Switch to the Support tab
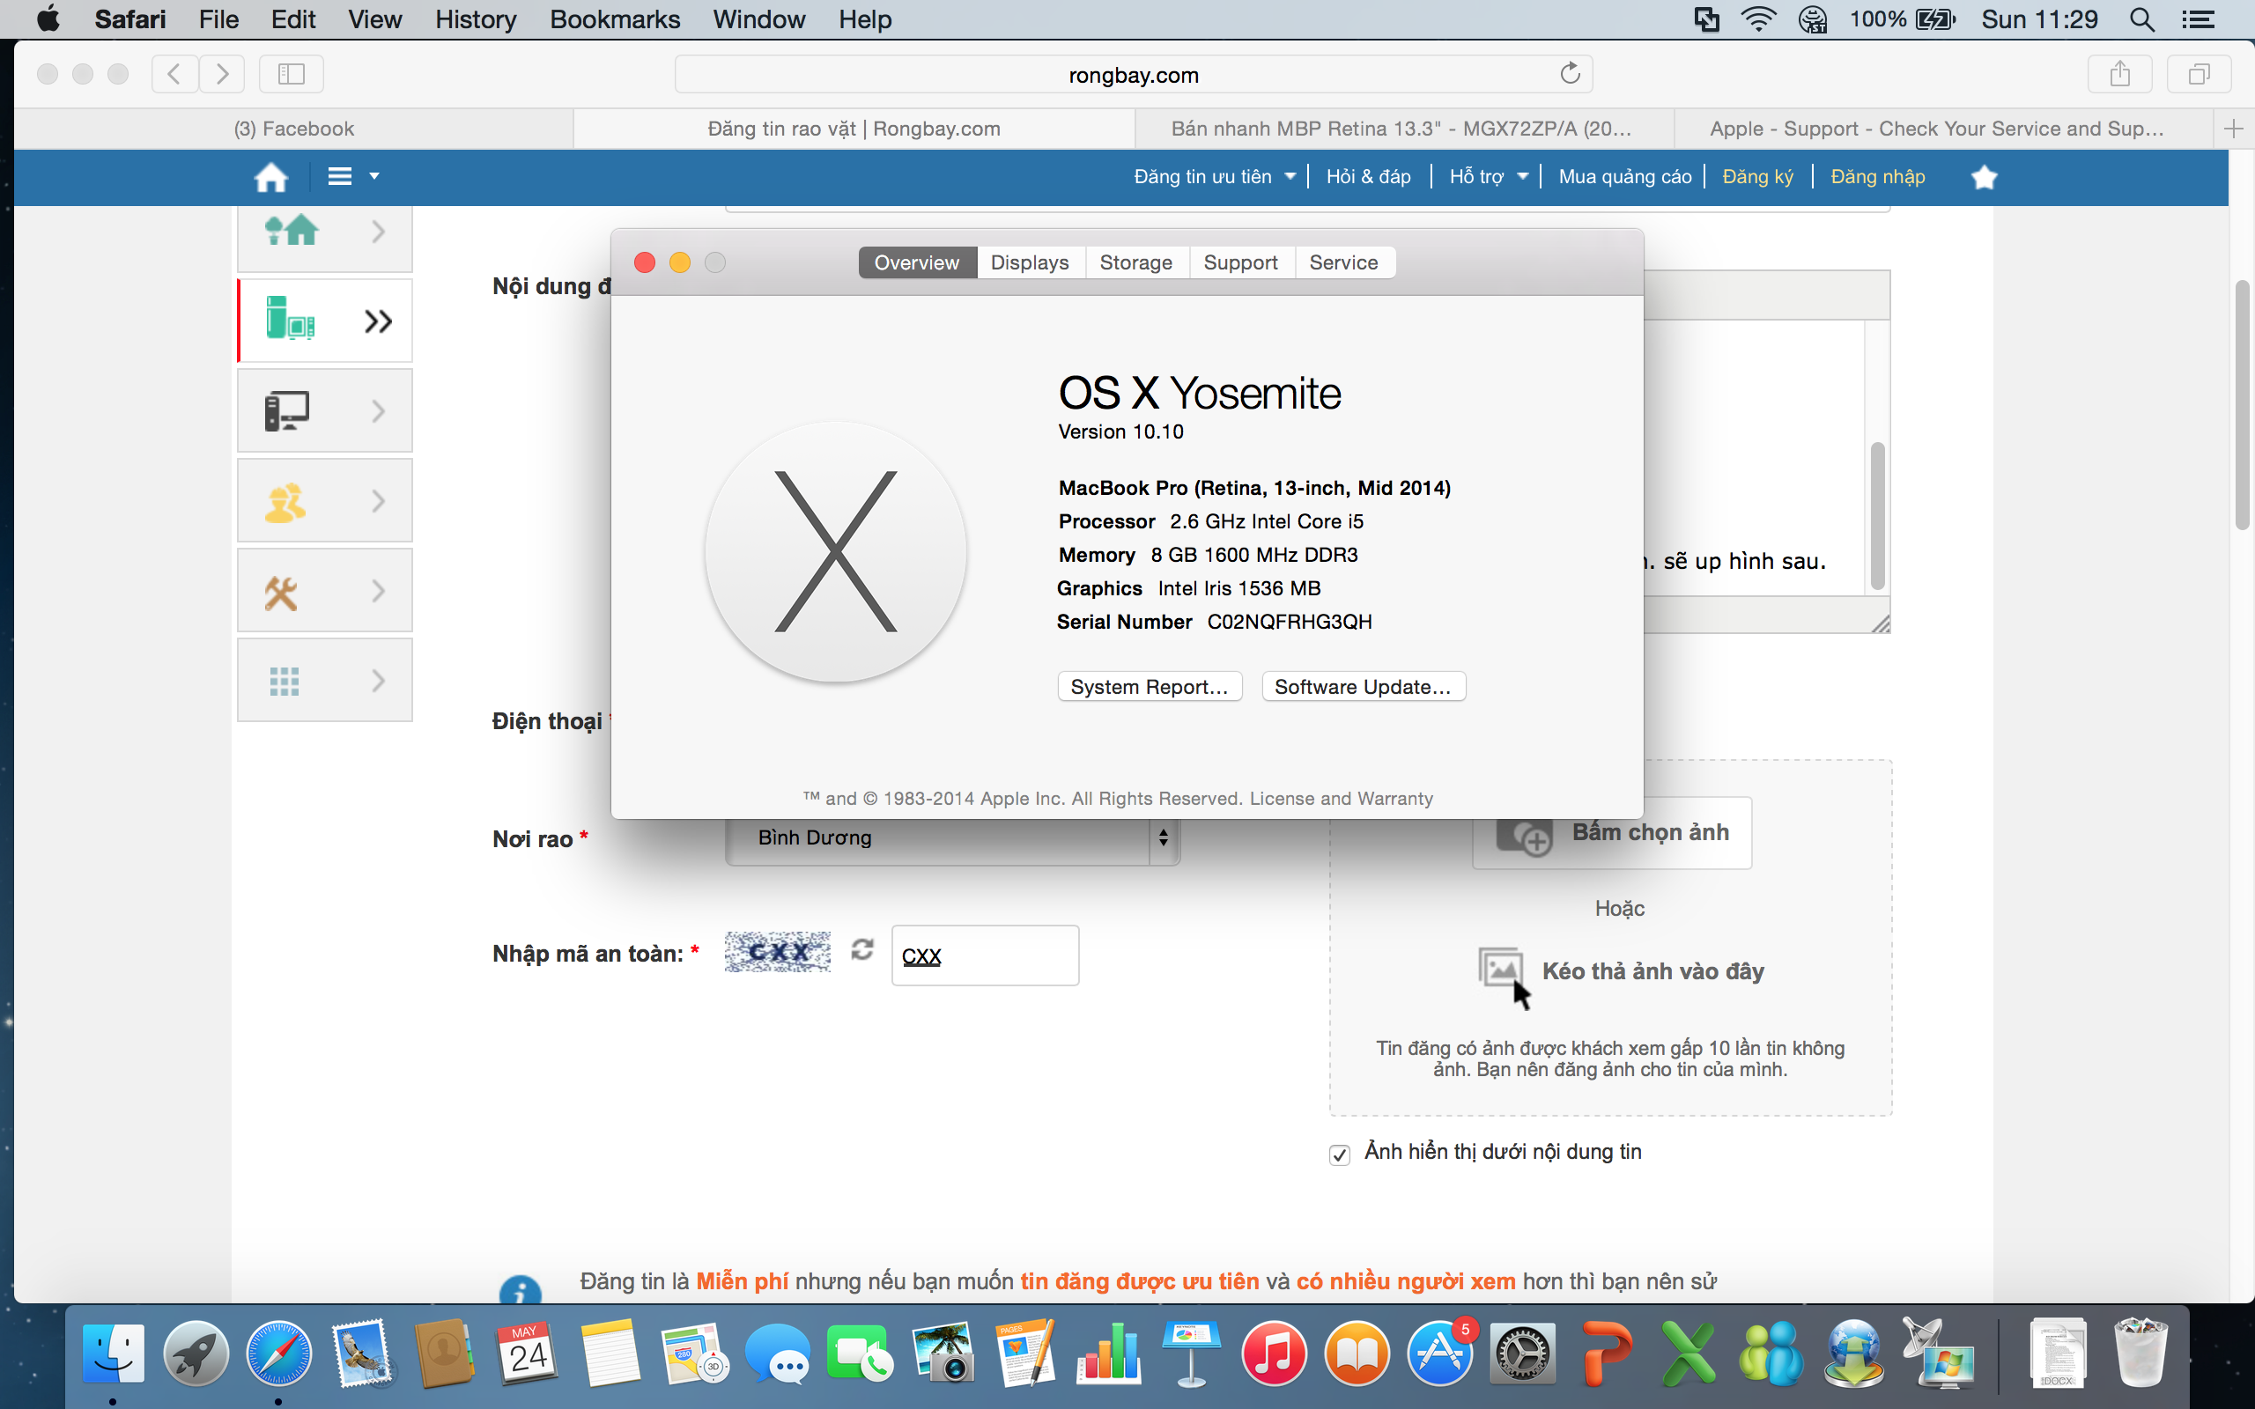Image resolution: width=2255 pixels, height=1409 pixels. point(1240,262)
